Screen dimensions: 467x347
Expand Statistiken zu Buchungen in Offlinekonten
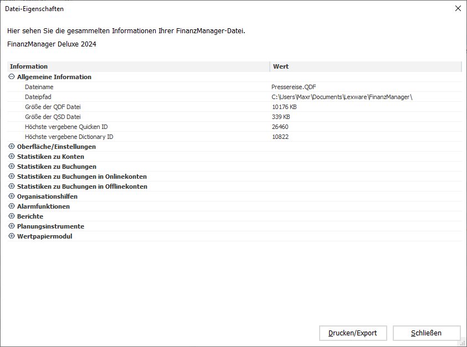pos(12,187)
